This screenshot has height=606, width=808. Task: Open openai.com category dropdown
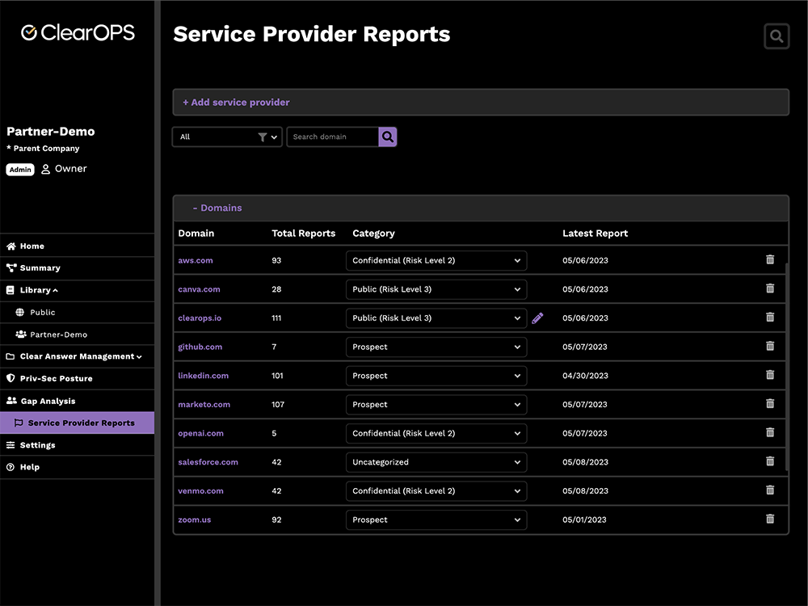pyautogui.click(x=436, y=434)
